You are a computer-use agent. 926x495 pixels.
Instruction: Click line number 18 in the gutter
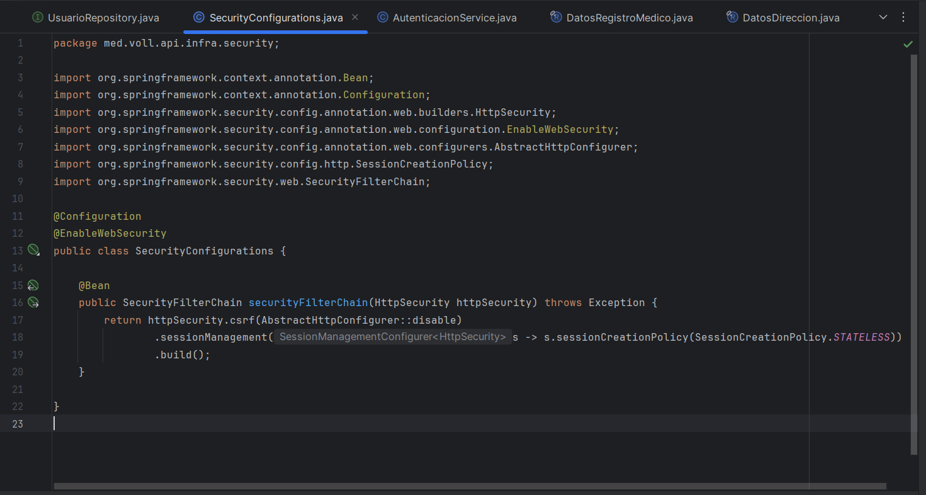tap(18, 337)
